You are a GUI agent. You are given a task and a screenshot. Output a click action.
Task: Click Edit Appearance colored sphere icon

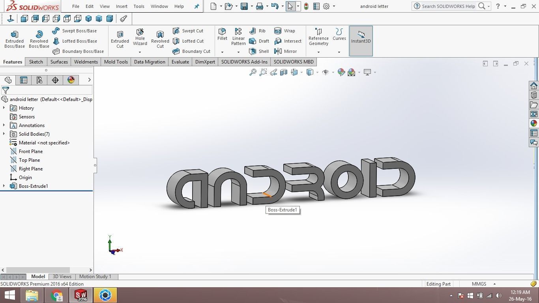341,72
